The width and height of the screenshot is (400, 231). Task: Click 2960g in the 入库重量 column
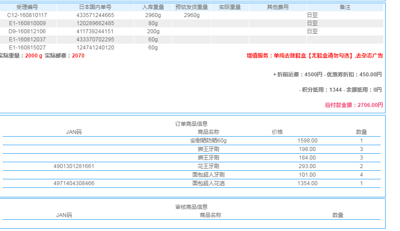[x=153, y=15]
